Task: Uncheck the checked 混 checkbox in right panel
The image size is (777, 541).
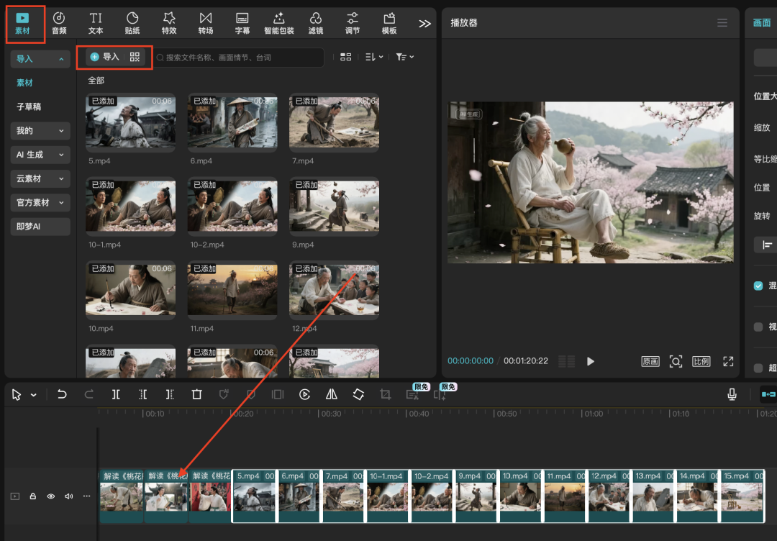Action: [x=758, y=286]
